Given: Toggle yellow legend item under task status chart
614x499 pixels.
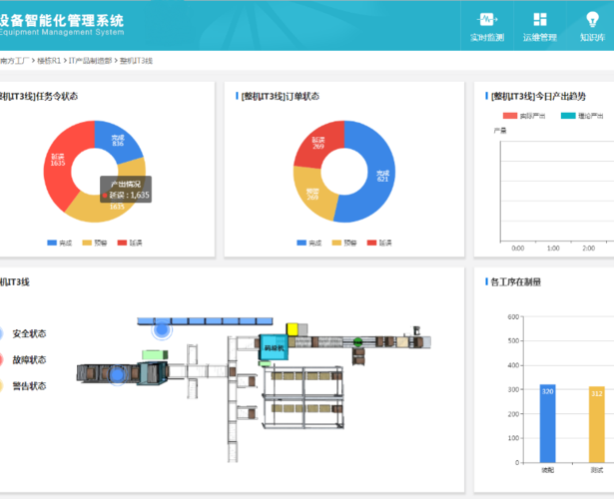Looking at the screenshot, I should [95, 243].
